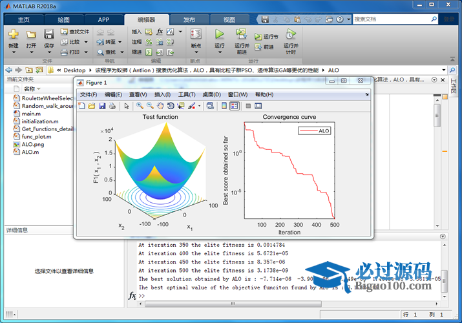Click the command window horizontal scrollbar
Viewport: 462px width, 323px height.
pyautogui.click(x=233, y=304)
